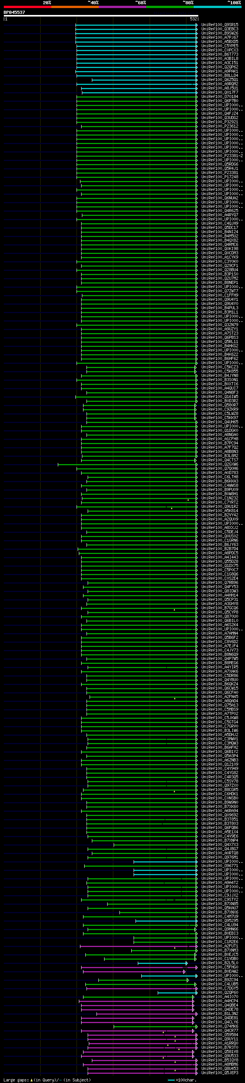Select hit UniRef100_C0PCX3
The image size is (245, 1083).
tap(219, 50)
